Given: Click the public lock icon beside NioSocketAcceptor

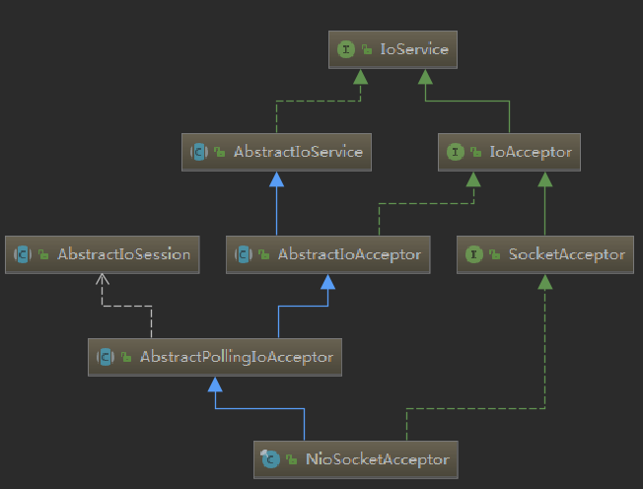Looking at the screenshot, I should click(292, 459).
